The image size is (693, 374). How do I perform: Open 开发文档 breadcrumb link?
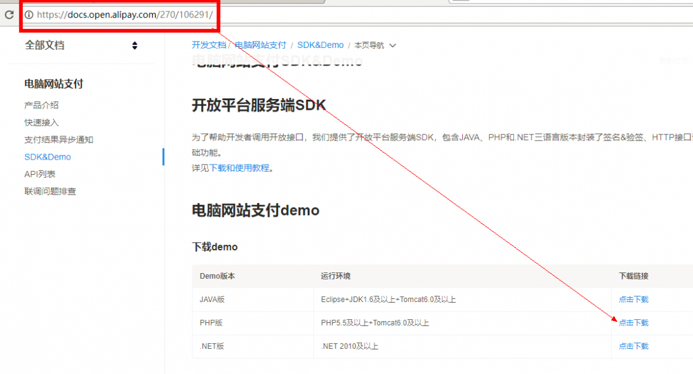pyautogui.click(x=209, y=45)
